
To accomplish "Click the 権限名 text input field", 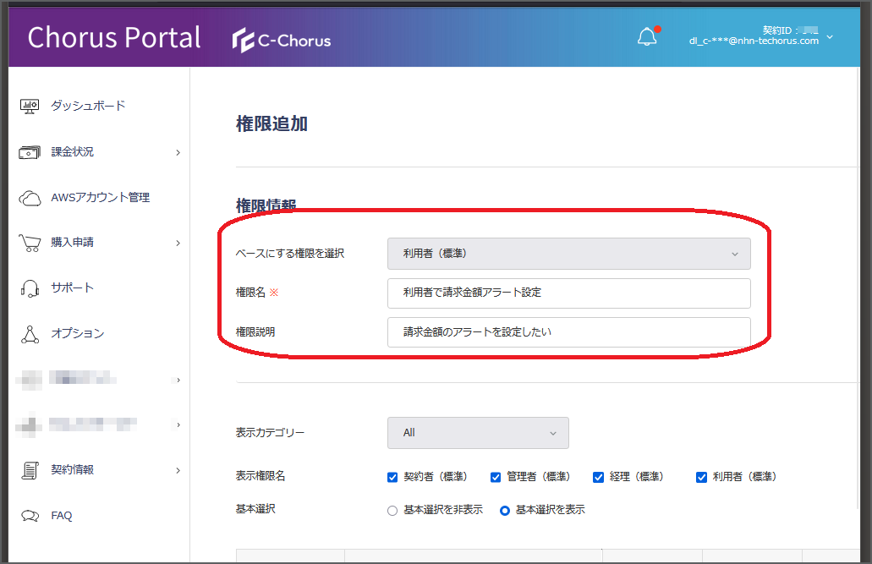I will (x=569, y=293).
